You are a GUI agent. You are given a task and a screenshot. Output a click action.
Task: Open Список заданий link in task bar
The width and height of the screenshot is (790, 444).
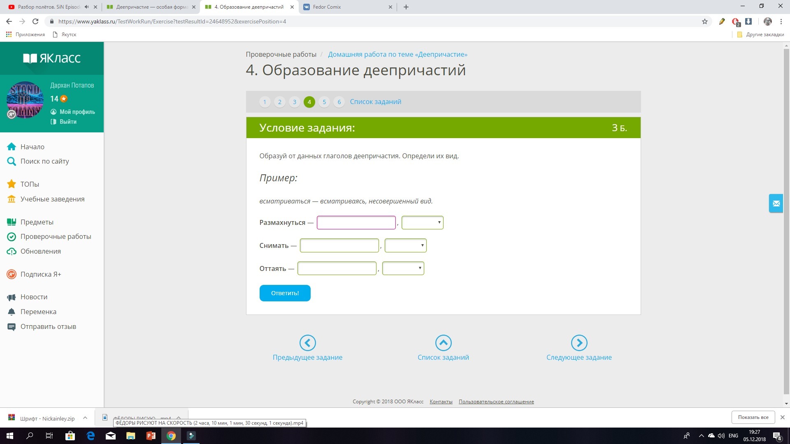point(376,102)
